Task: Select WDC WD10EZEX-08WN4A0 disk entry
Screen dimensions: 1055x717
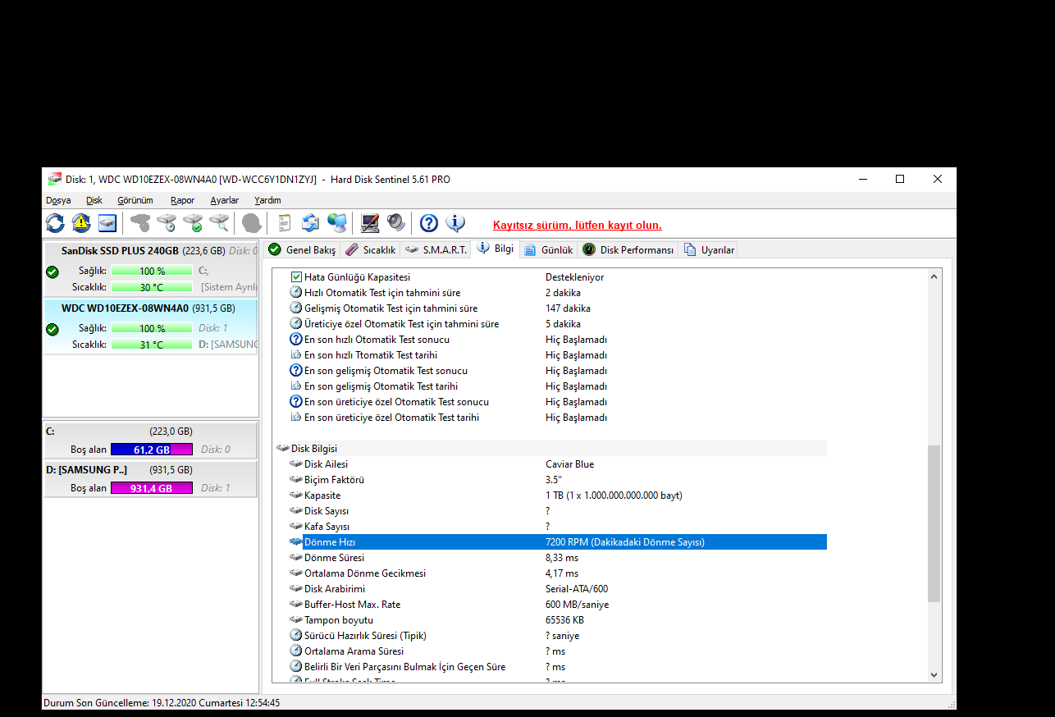Action: tap(150, 326)
